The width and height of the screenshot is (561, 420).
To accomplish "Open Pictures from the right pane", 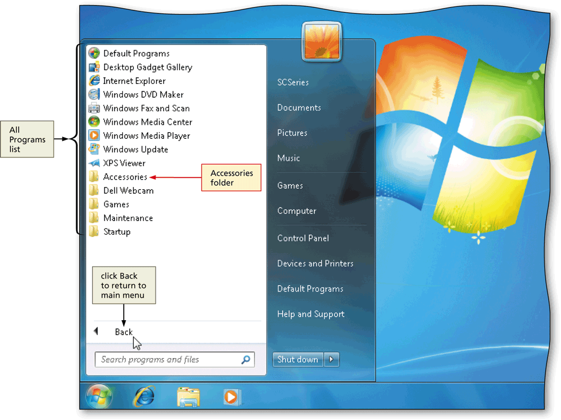I will click(x=293, y=133).
